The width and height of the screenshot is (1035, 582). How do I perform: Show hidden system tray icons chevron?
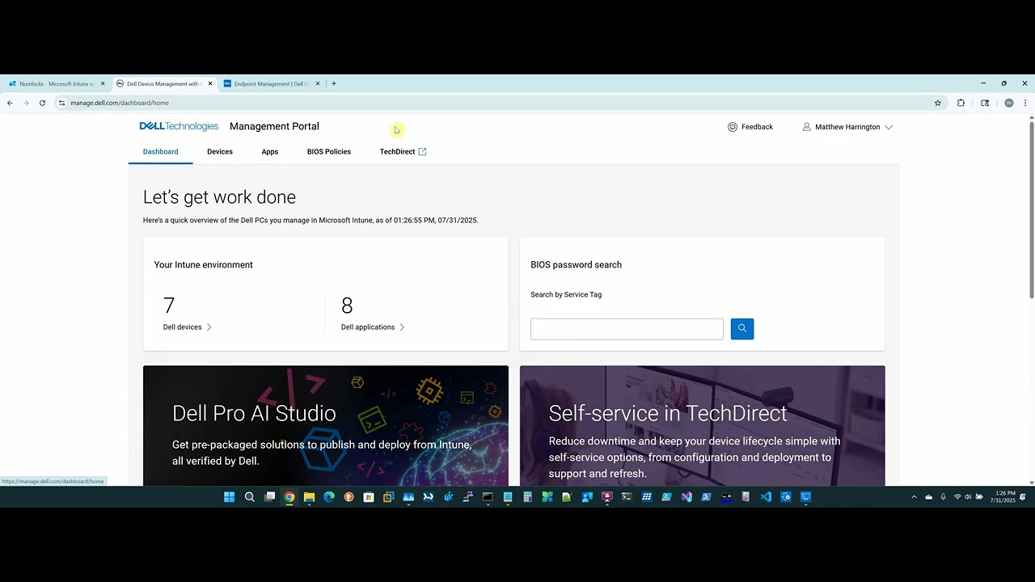[914, 497]
